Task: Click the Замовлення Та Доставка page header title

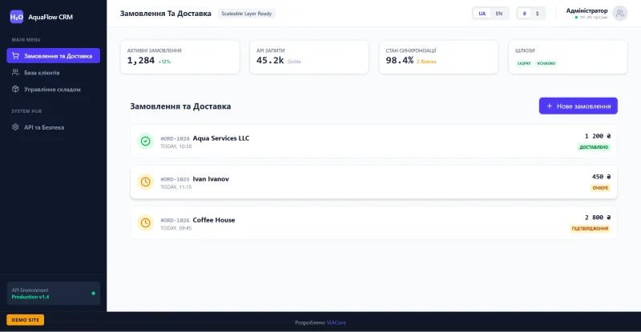Action: click(166, 14)
